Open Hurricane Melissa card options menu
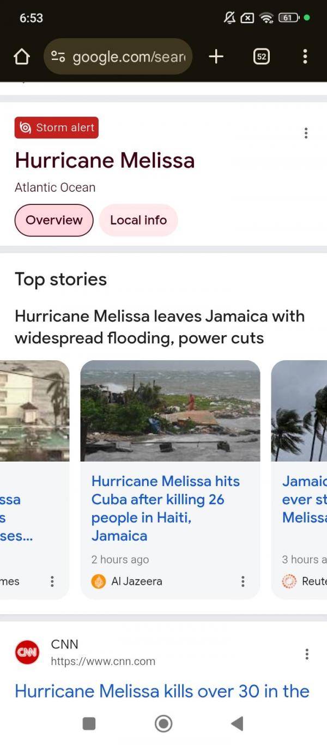327x745 pixels. [306, 133]
